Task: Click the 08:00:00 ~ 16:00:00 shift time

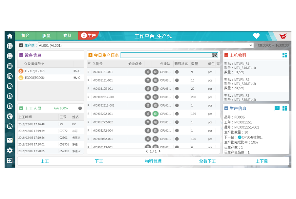Action: [273, 45]
